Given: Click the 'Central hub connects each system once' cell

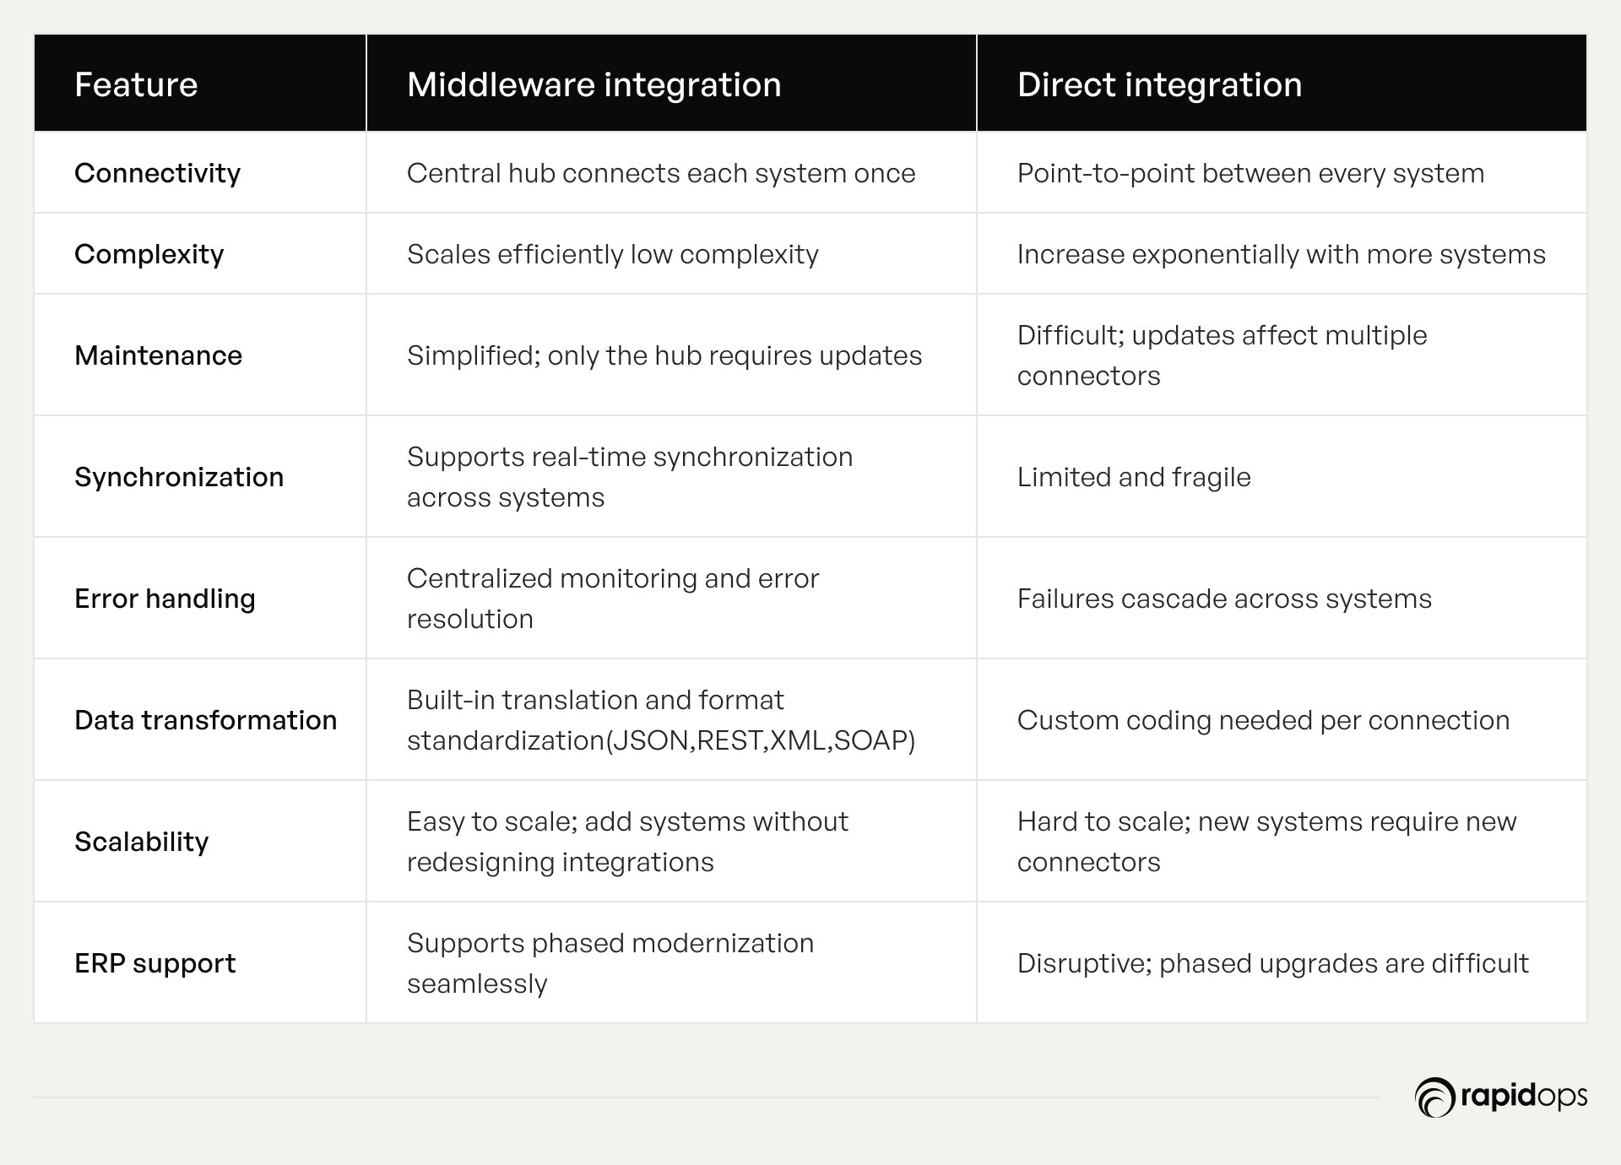Looking at the screenshot, I should [661, 173].
